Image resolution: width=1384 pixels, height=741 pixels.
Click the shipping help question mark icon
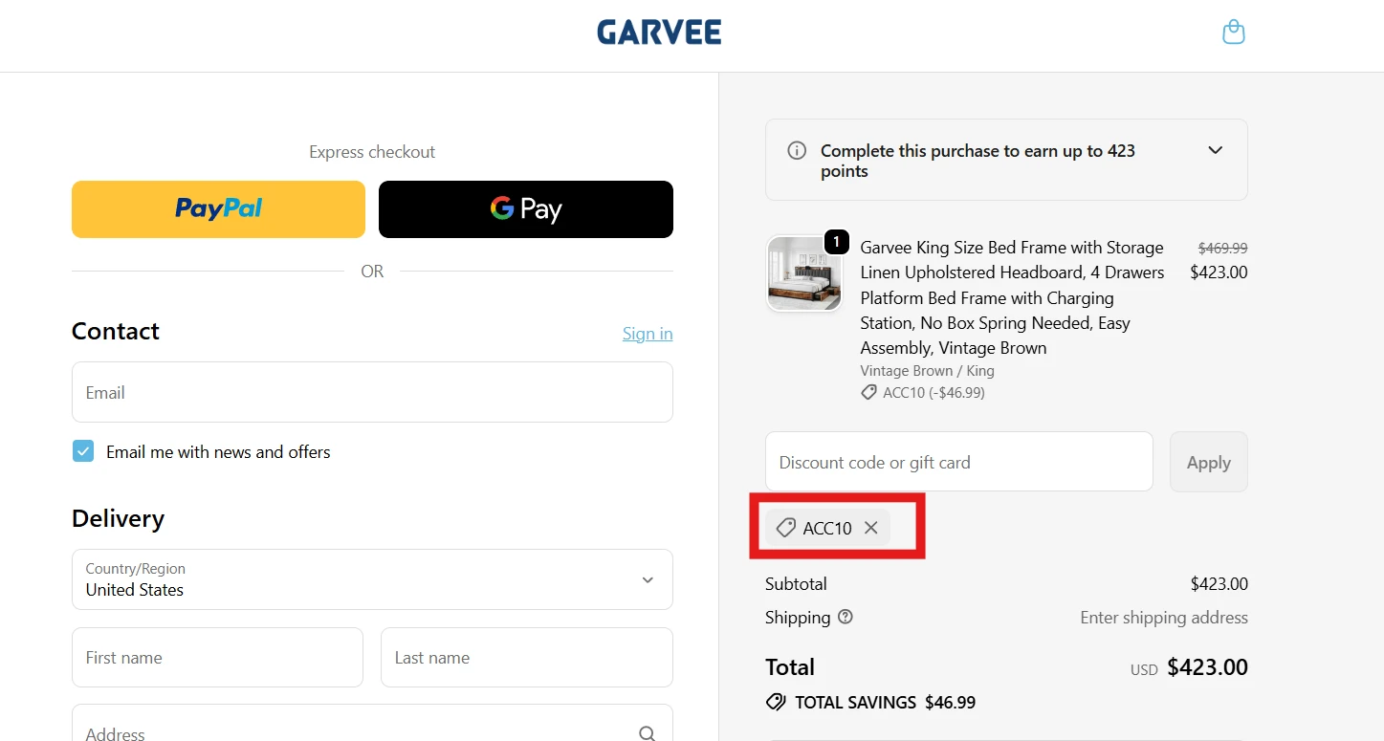coord(846,617)
